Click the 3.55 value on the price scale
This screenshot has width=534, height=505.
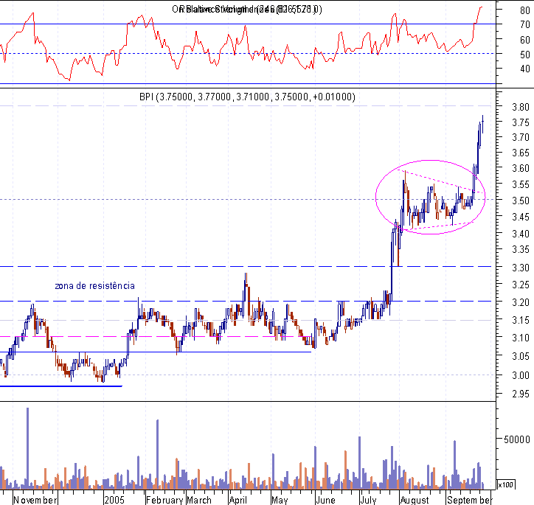(521, 185)
